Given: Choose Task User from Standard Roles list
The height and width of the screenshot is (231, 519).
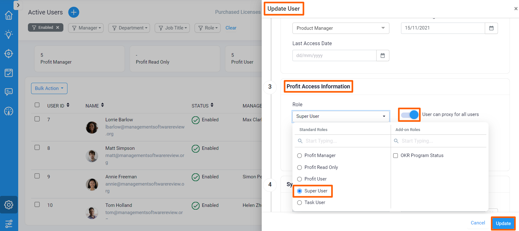Looking at the screenshot, I should tap(300, 202).
